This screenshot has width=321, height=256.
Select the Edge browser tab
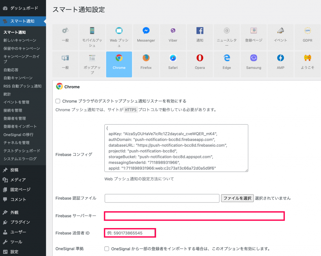227,64
